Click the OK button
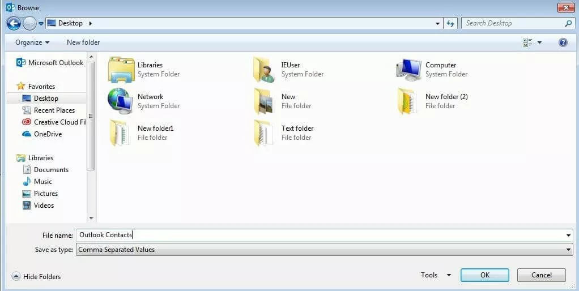Screen dimensions: 579x291 [485, 275]
